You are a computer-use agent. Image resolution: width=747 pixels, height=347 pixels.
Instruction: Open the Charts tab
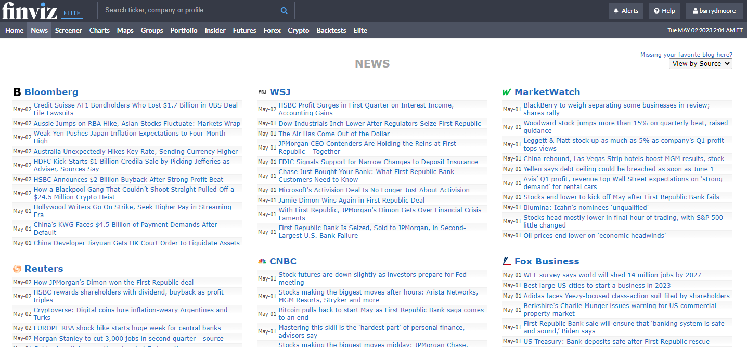[99, 30]
